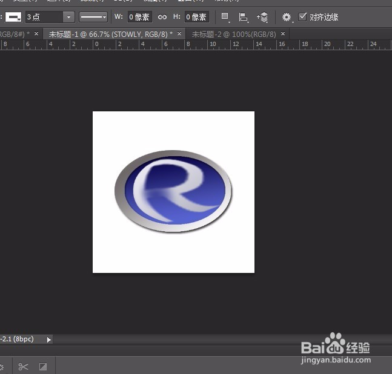Open the stroke line style dropdown
Screen dimensions: 392x374
pyautogui.click(x=93, y=17)
